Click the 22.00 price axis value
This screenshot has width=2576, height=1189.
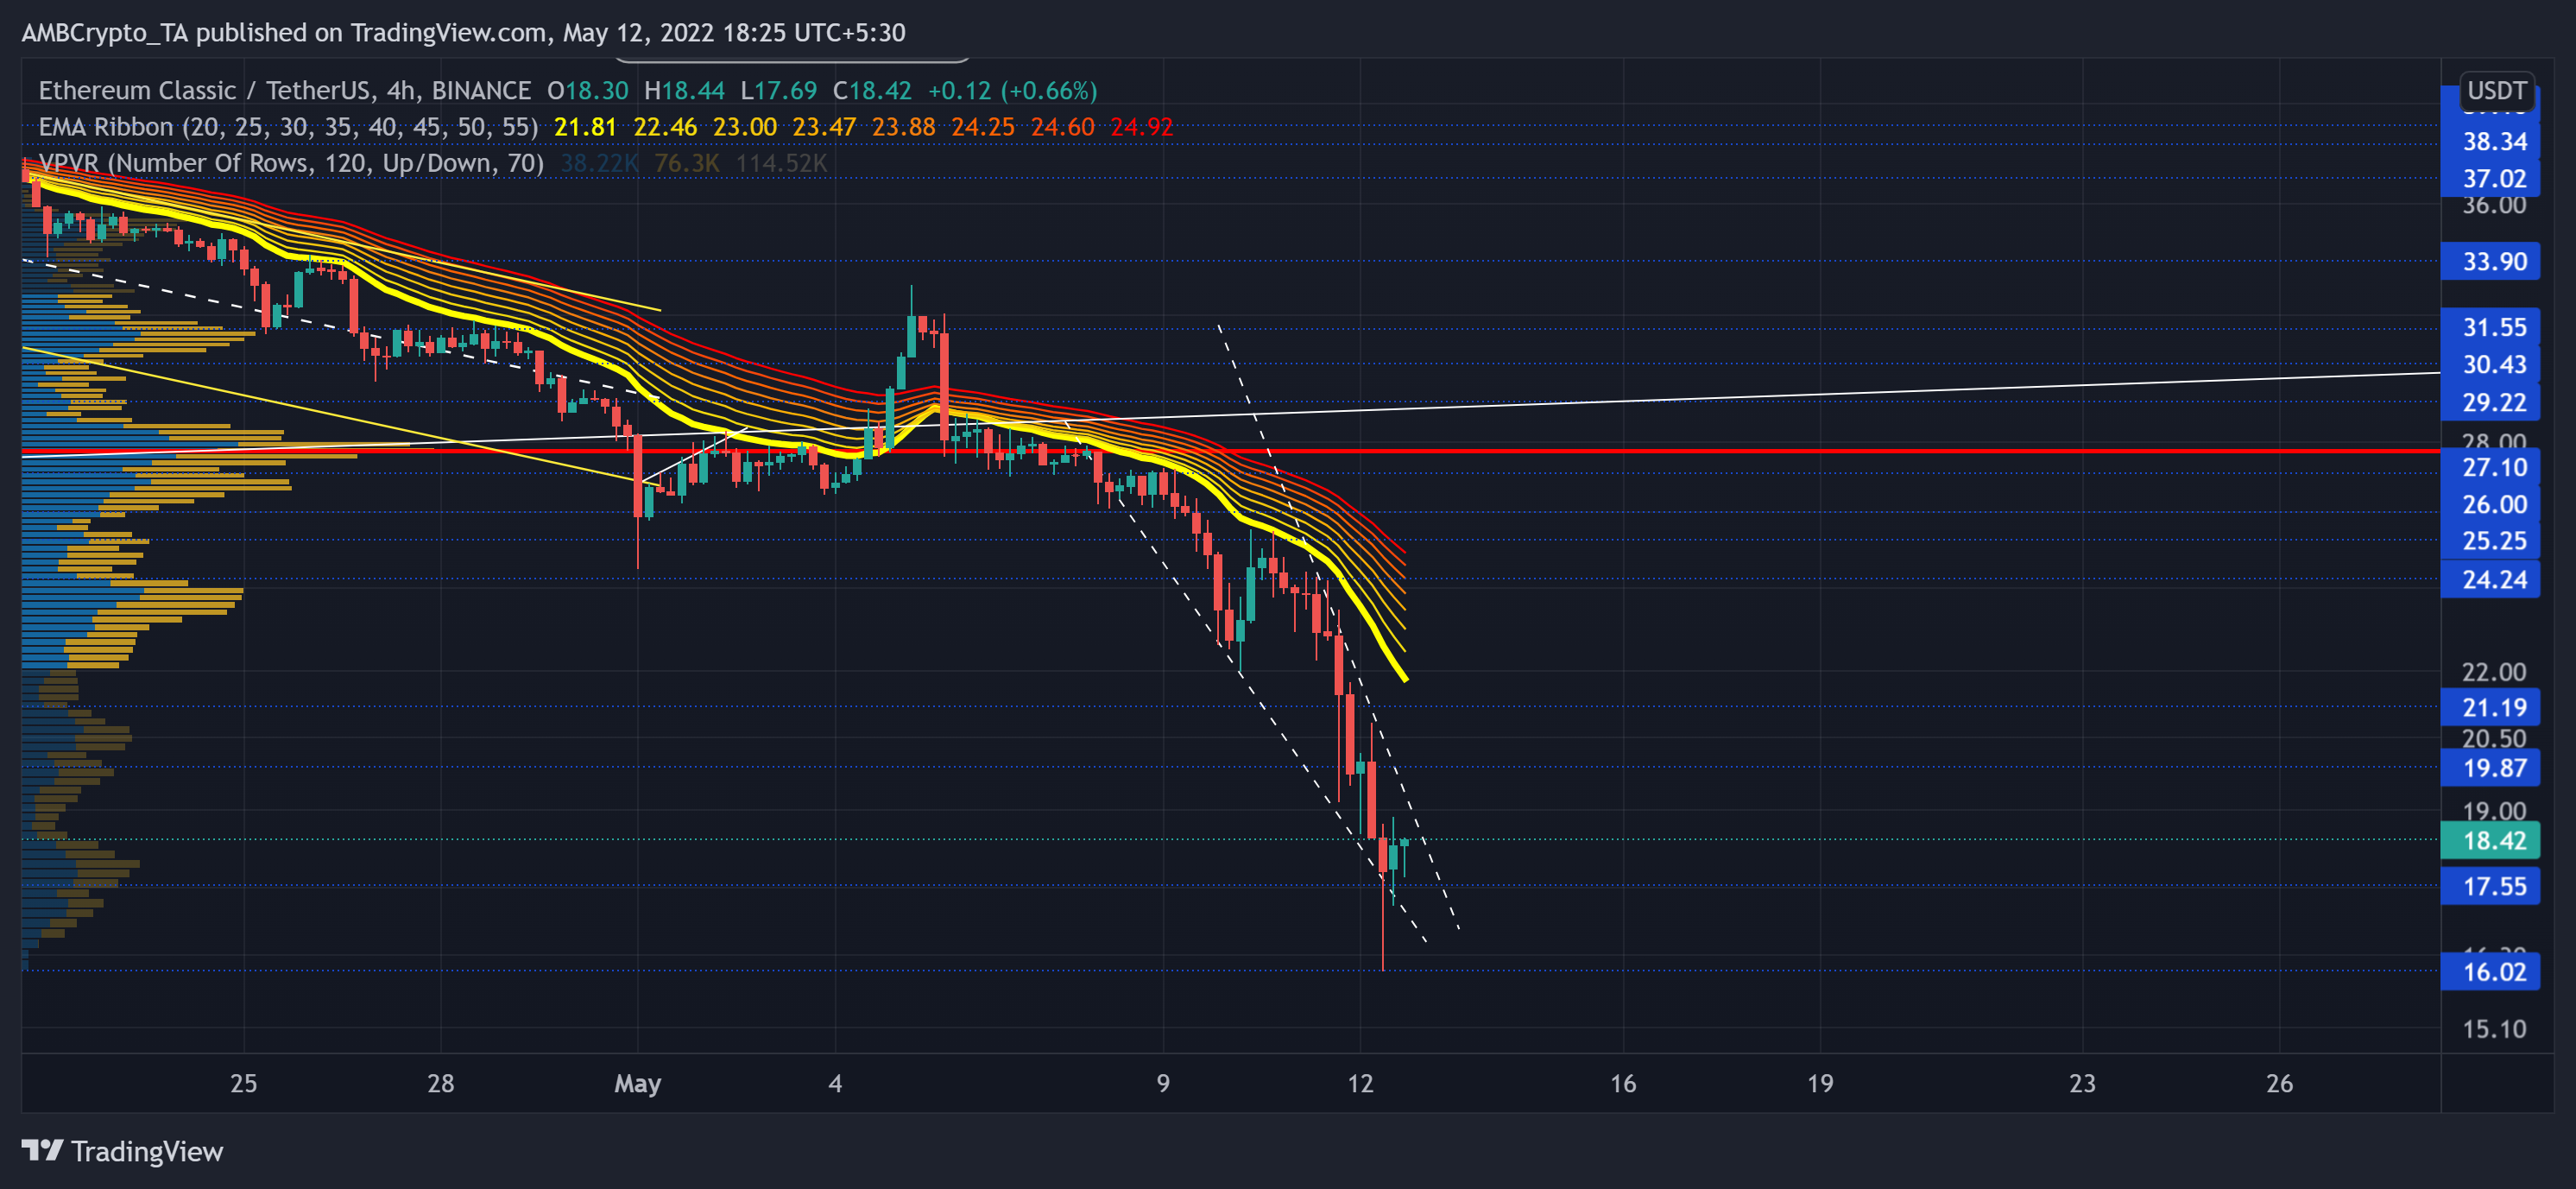pos(2494,673)
